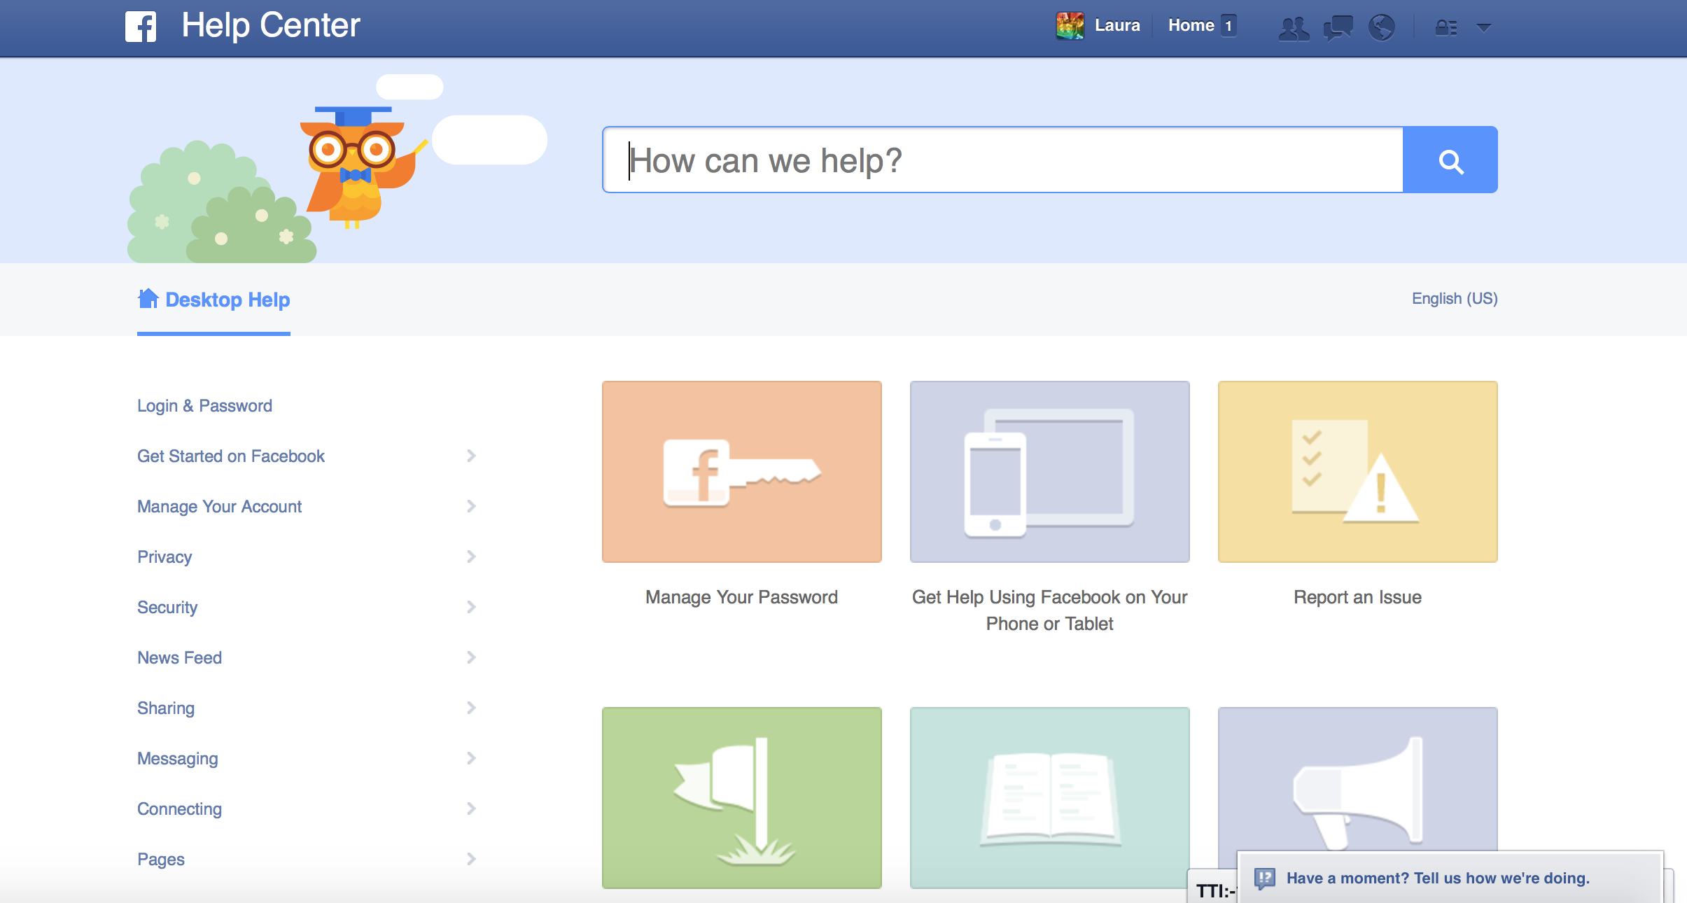
Task: Open the Report an Issue tile
Action: (x=1357, y=472)
